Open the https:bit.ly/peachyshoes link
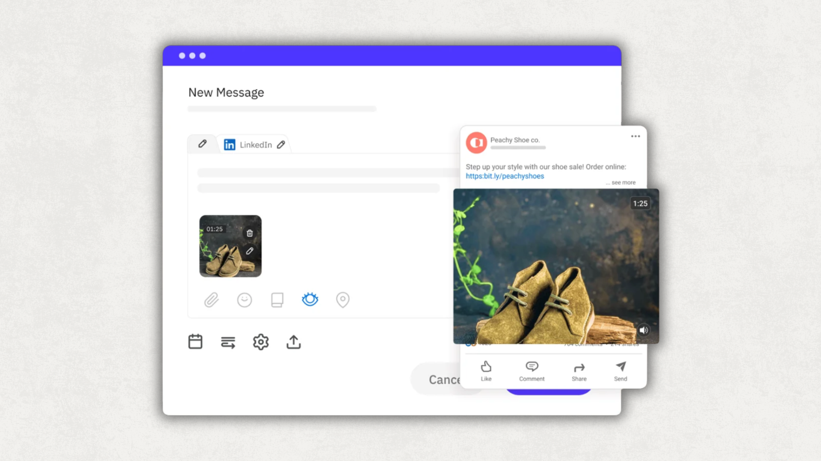This screenshot has height=461, width=821. 505,176
